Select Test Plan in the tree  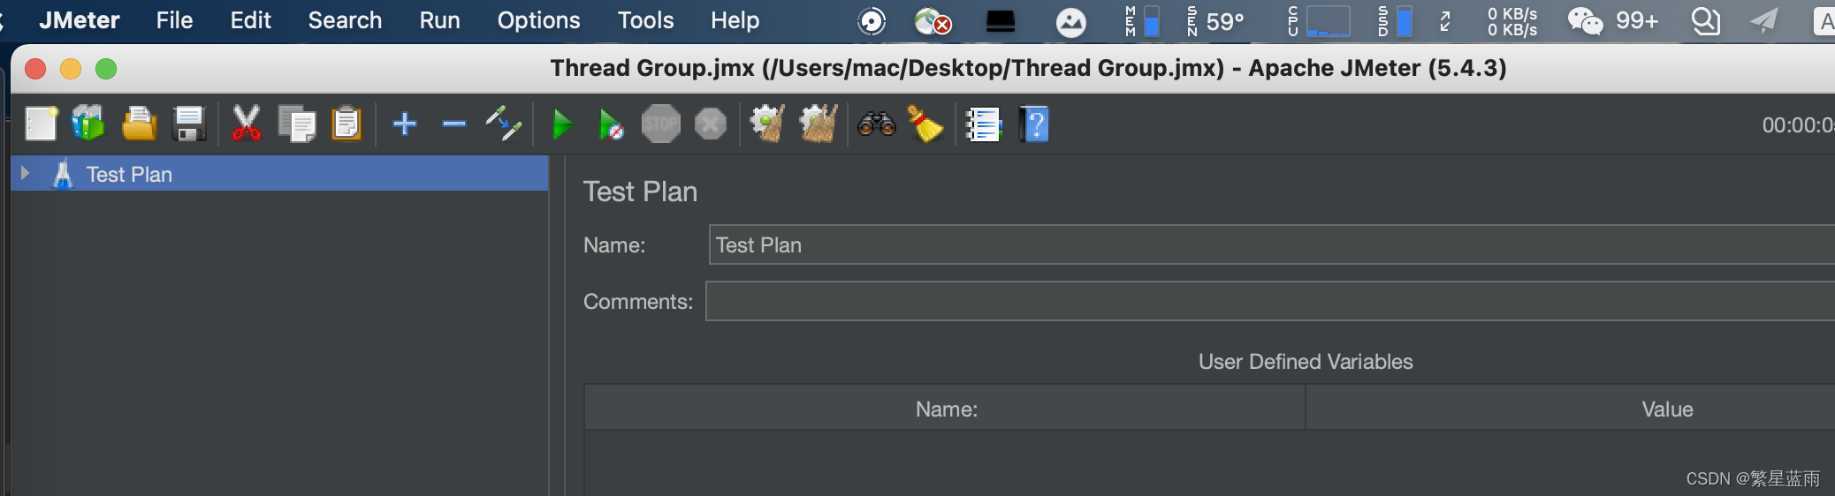[x=129, y=175]
